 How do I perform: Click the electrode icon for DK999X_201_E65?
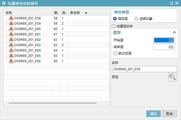[11, 56]
